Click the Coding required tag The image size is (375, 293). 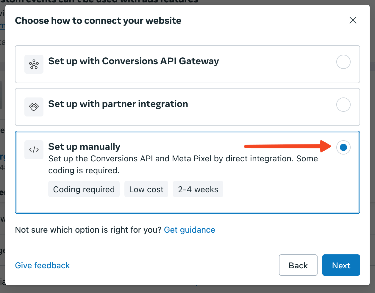point(84,189)
